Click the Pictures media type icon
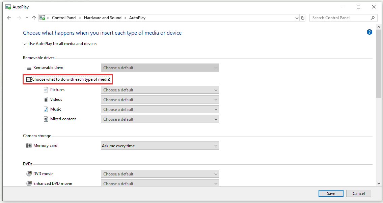The image size is (383, 203). point(46,89)
